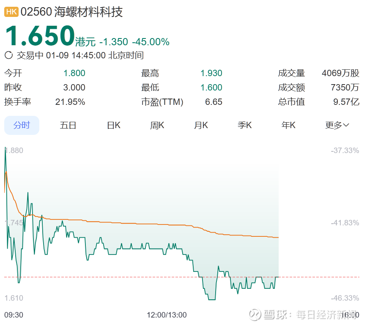
Task: Click the refresh circle icon beside 交易中
Action: tap(8, 55)
